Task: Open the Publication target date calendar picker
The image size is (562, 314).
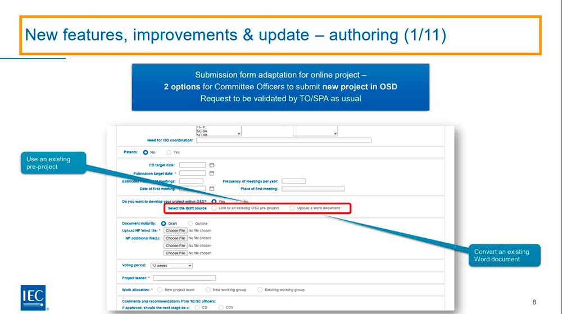Action: click(x=212, y=173)
